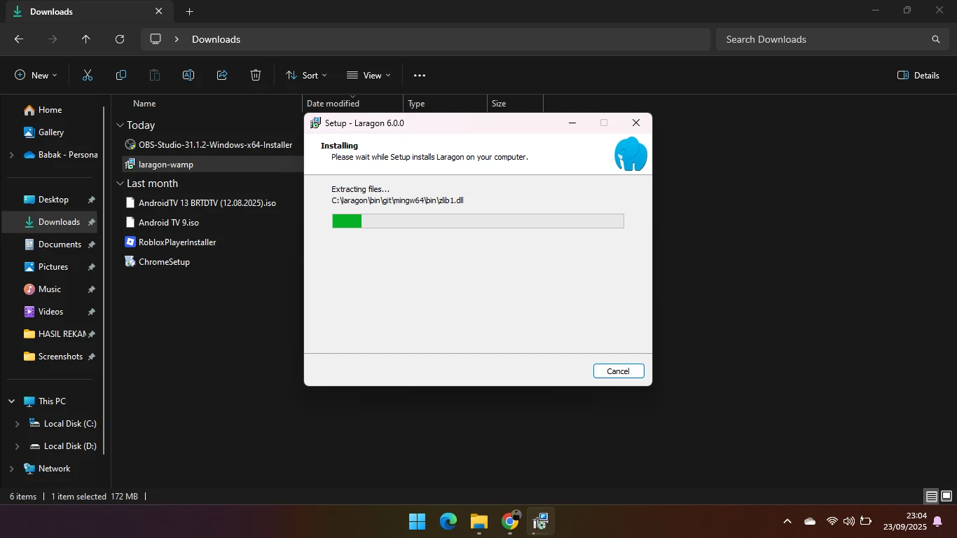Open Google Chrome from the taskbar
Viewport: 957px width, 538px height.
click(510, 521)
